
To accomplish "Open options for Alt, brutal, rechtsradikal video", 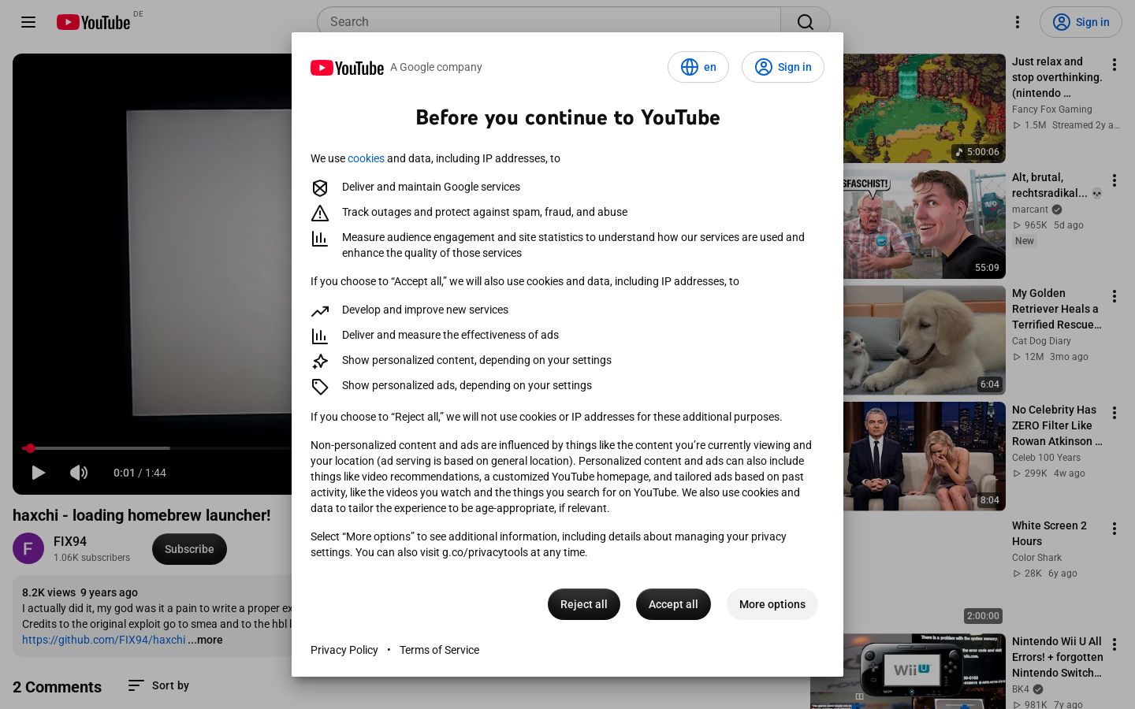I will pyautogui.click(x=1115, y=180).
